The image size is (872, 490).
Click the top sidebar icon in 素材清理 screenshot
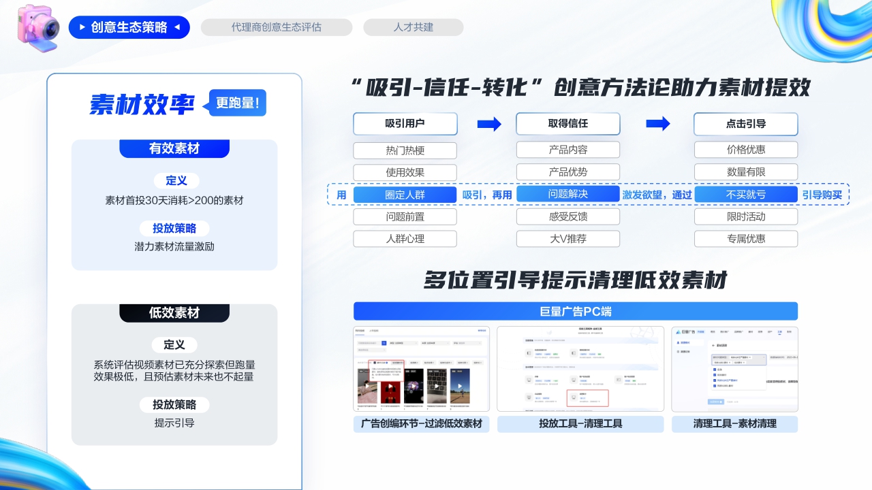(678, 342)
